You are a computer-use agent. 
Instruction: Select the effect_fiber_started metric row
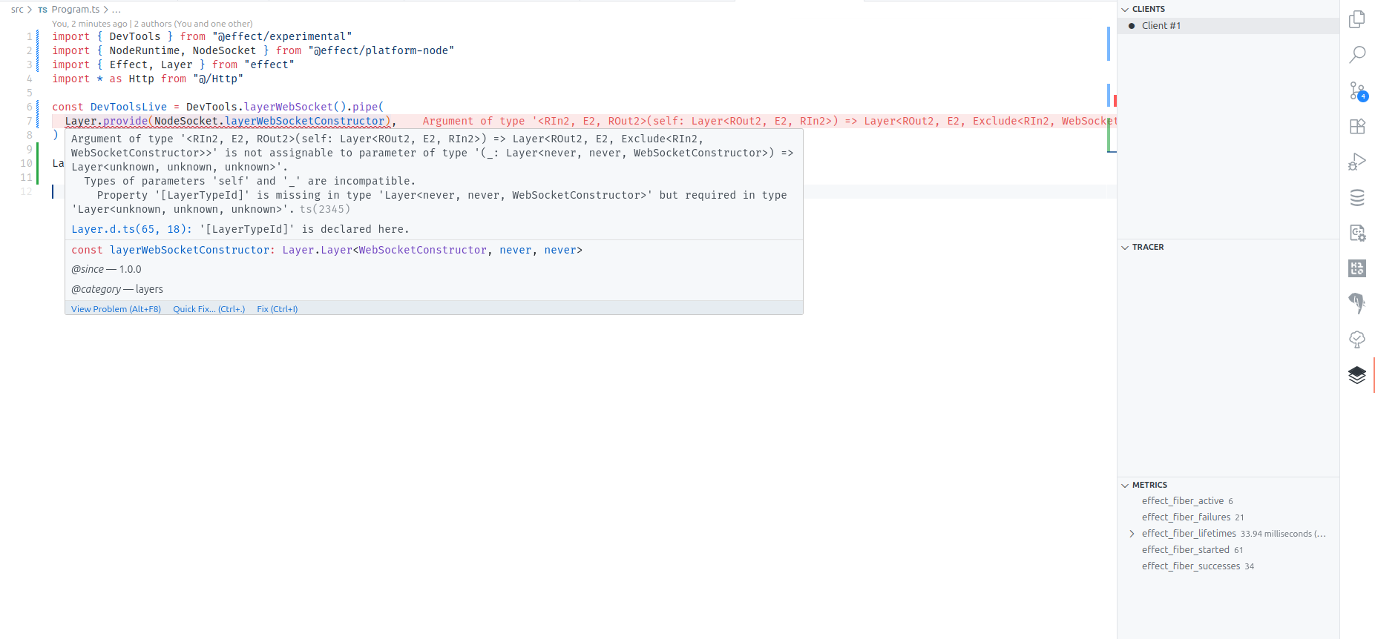point(1228,550)
